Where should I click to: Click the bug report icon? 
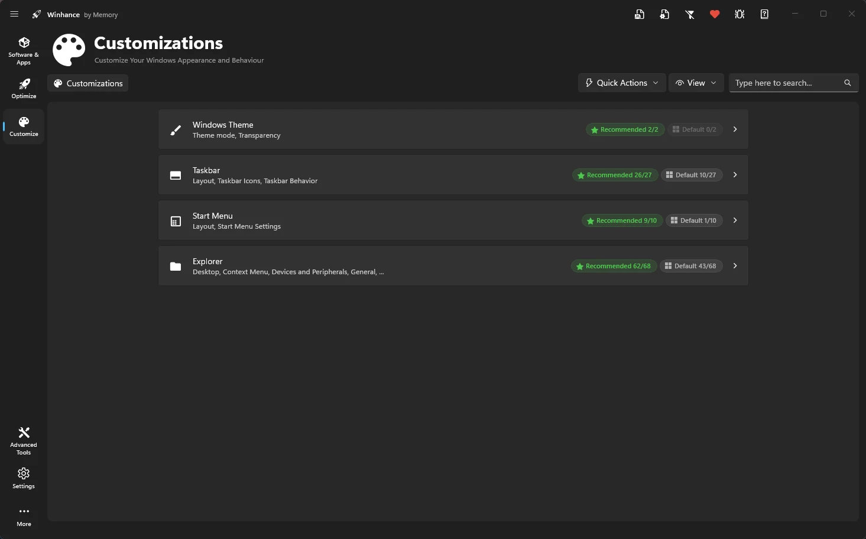(x=739, y=14)
